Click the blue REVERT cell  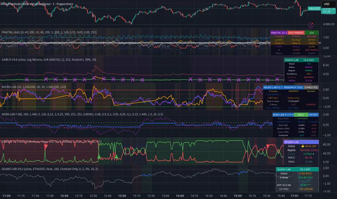(x=313, y=115)
